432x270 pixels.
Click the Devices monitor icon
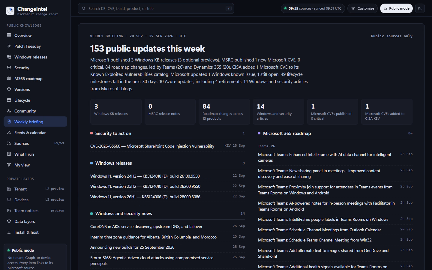9,199
